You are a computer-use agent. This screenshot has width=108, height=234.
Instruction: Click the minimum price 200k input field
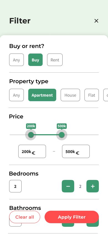tap(32, 151)
